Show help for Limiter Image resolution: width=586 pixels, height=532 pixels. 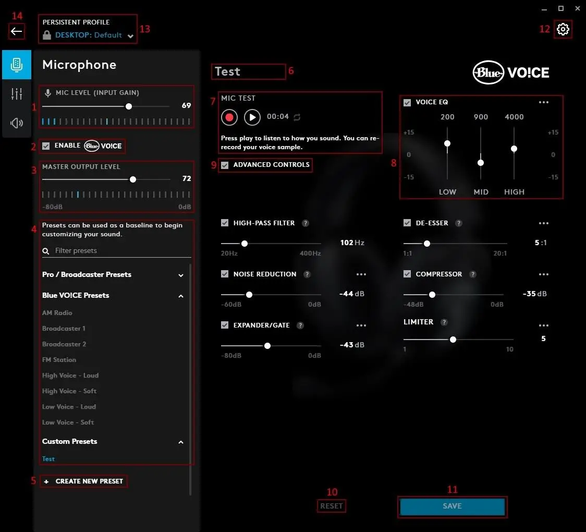pyautogui.click(x=444, y=322)
